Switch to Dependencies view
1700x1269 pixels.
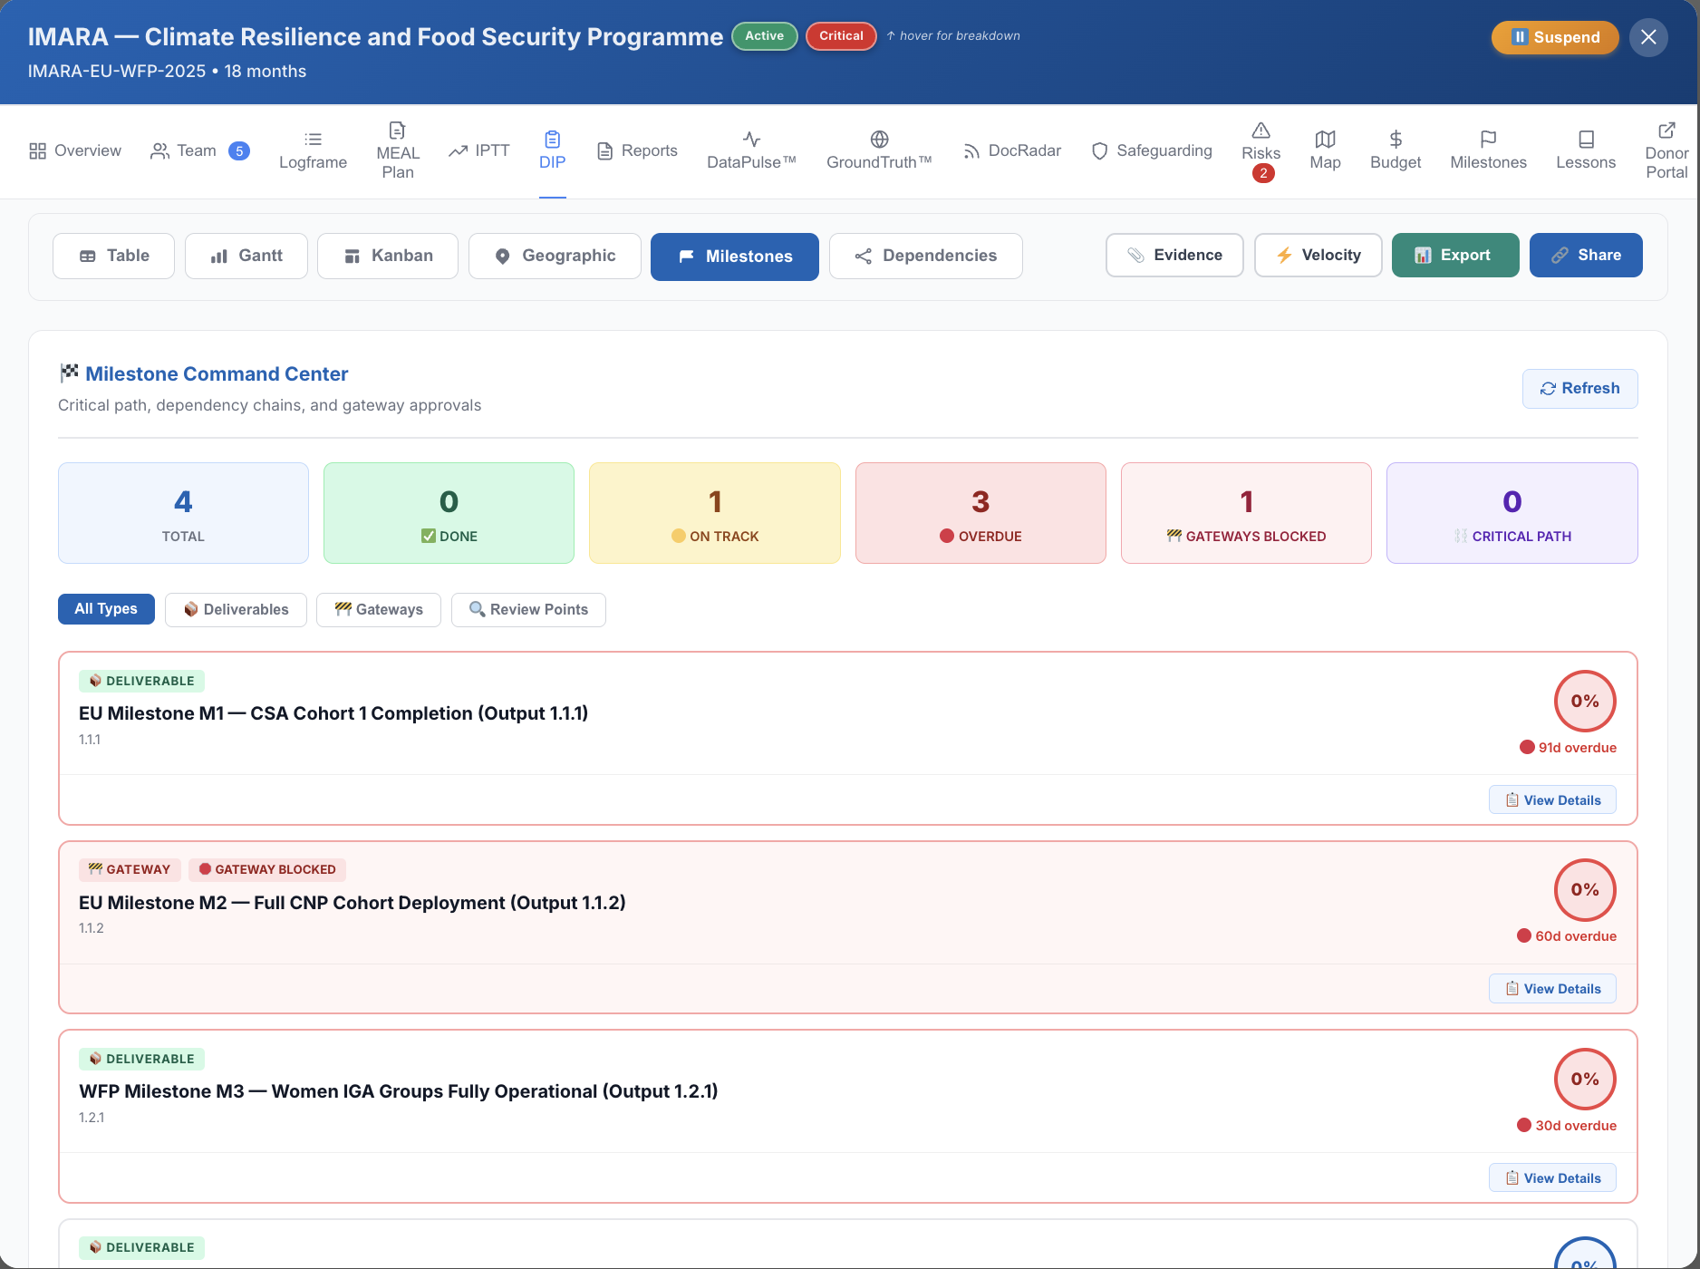(926, 256)
